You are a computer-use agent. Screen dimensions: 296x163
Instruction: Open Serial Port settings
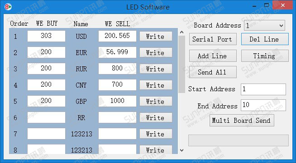(213, 39)
